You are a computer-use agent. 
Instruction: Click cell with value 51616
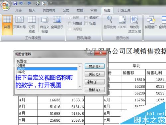[x=49, y=107]
